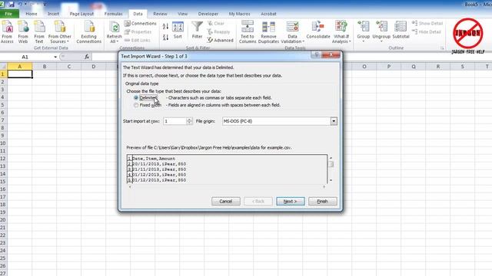Open Existing Connections
492x276 pixels.
tap(89, 31)
